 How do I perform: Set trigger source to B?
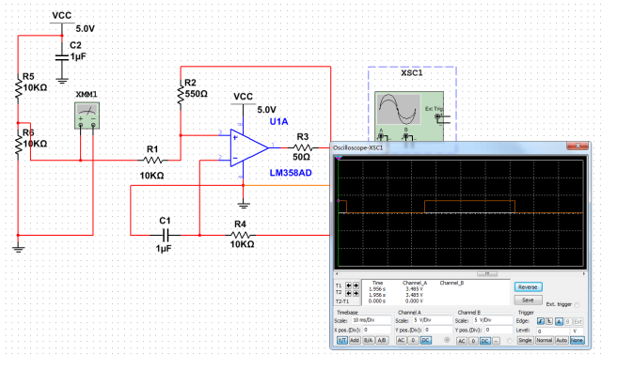click(x=568, y=321)
